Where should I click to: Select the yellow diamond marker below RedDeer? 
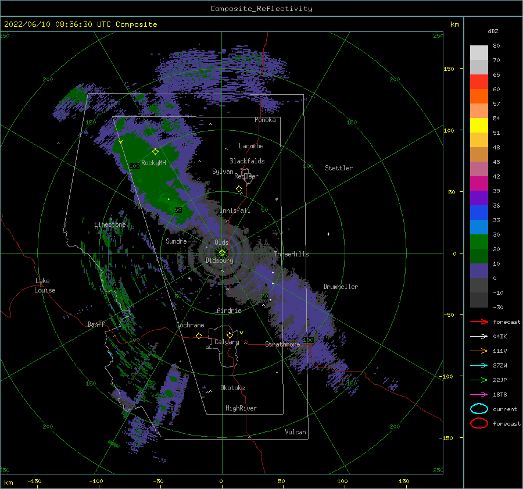pos(239,188)
